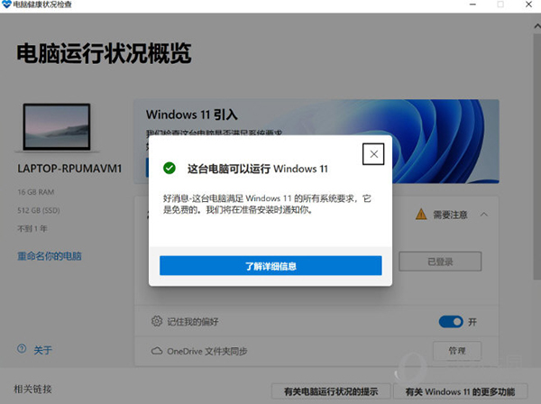The height and width of the screenshot is (404, 541).
Task: Click the gear icon beside 记住我的偏好
Action: [x=157, y=321]
